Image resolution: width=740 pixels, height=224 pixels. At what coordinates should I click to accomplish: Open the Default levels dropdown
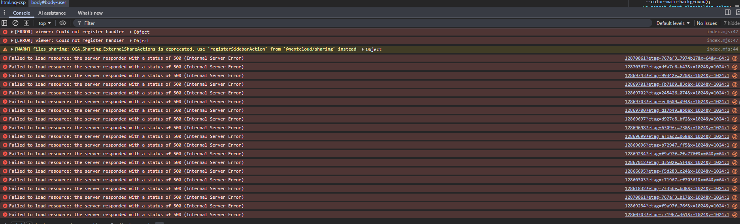click(673, 23)
